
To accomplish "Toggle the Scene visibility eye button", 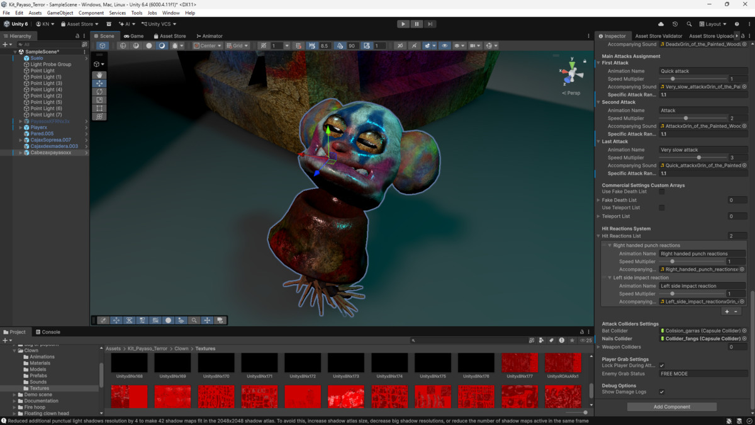I will [445, 45].
